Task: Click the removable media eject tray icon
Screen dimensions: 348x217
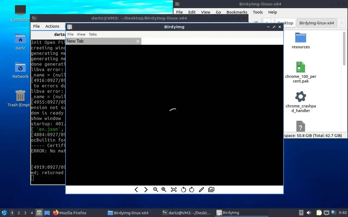Action: [x=301, y=213]
